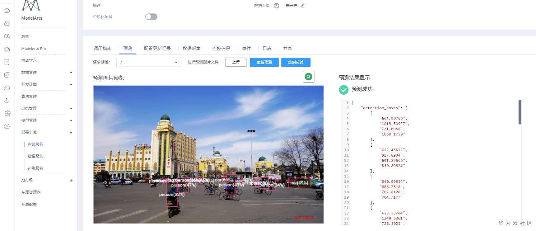Click the value "1060.1759" in the JSON
The width and height of the screenshot is (536, 231).
tap(392, 134)
